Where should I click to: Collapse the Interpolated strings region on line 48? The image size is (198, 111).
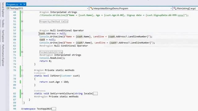pyautogui.click(x=22, y=12)
